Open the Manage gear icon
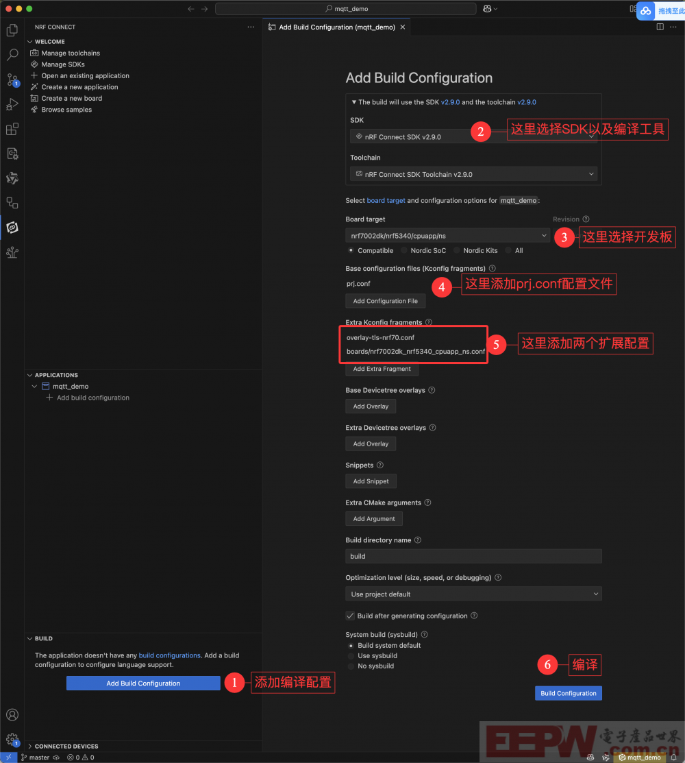685x763 pixels. tap(12, 740)
